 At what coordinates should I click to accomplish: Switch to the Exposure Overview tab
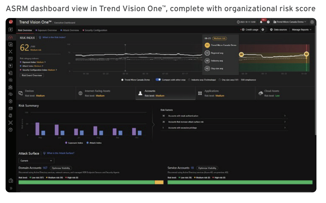click(46, 30)
